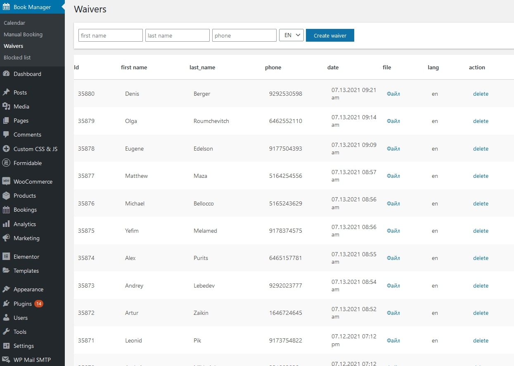Open the Calendar submenu item
The width and height of the screenshot is (514, 366).
[14, 23]
